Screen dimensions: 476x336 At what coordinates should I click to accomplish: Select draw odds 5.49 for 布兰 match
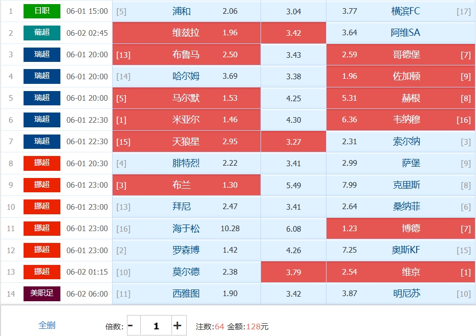pos(294,185)
